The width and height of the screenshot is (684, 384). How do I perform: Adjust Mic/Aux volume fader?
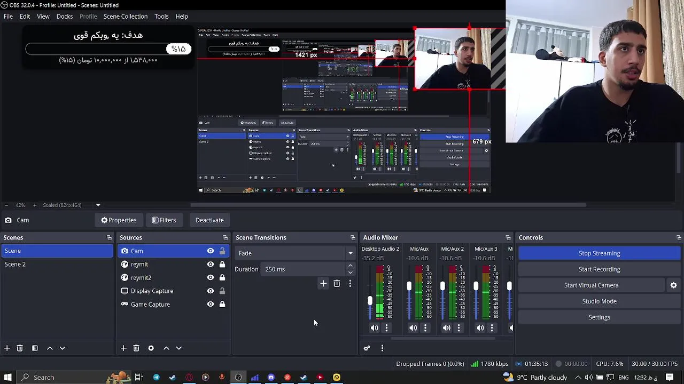point(409,286)
